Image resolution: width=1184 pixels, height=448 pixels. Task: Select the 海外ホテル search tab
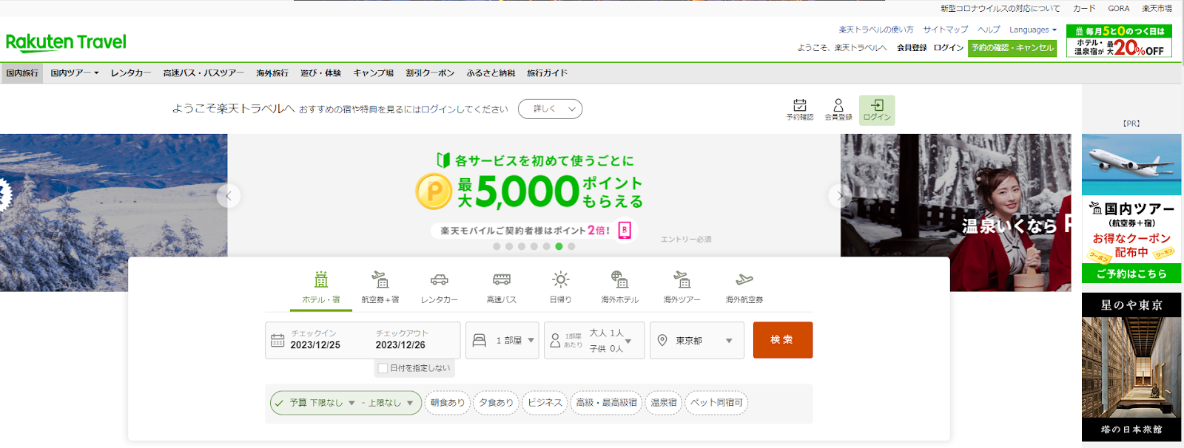click(620, 288)
